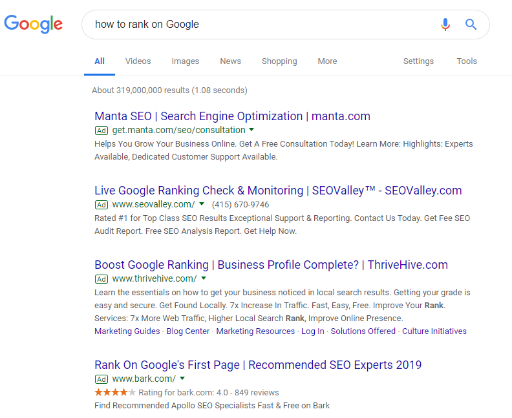Image resolution: width=512 pixels, height=418 pixels.
Task: Open the Culture Initiatives sitelink
Action: 434,331
